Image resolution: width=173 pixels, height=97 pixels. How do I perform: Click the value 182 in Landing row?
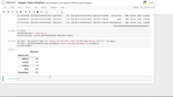coord(37,62)
